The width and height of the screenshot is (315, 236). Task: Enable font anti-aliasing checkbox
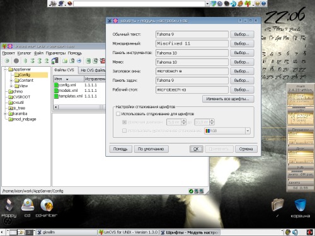pyautogui.click(x=118, y=114)
